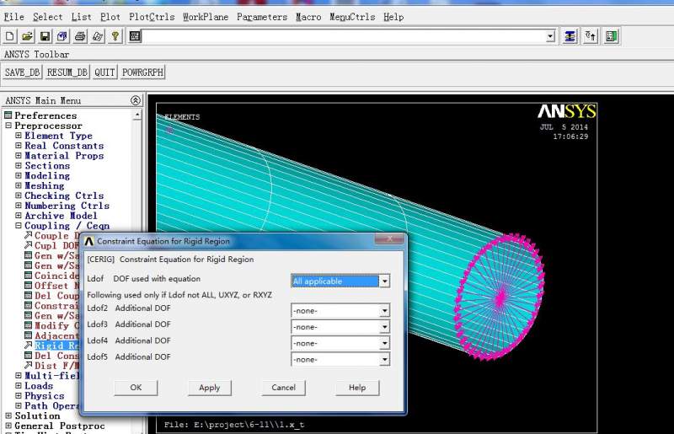Image resolution: width=674 pixels, height=434 pixels.
Task: Click the reset picking icon
Action: 591,36
